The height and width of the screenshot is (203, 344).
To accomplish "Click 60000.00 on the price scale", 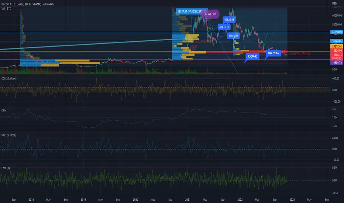I will pyautogui.click(x=337, y=16).
